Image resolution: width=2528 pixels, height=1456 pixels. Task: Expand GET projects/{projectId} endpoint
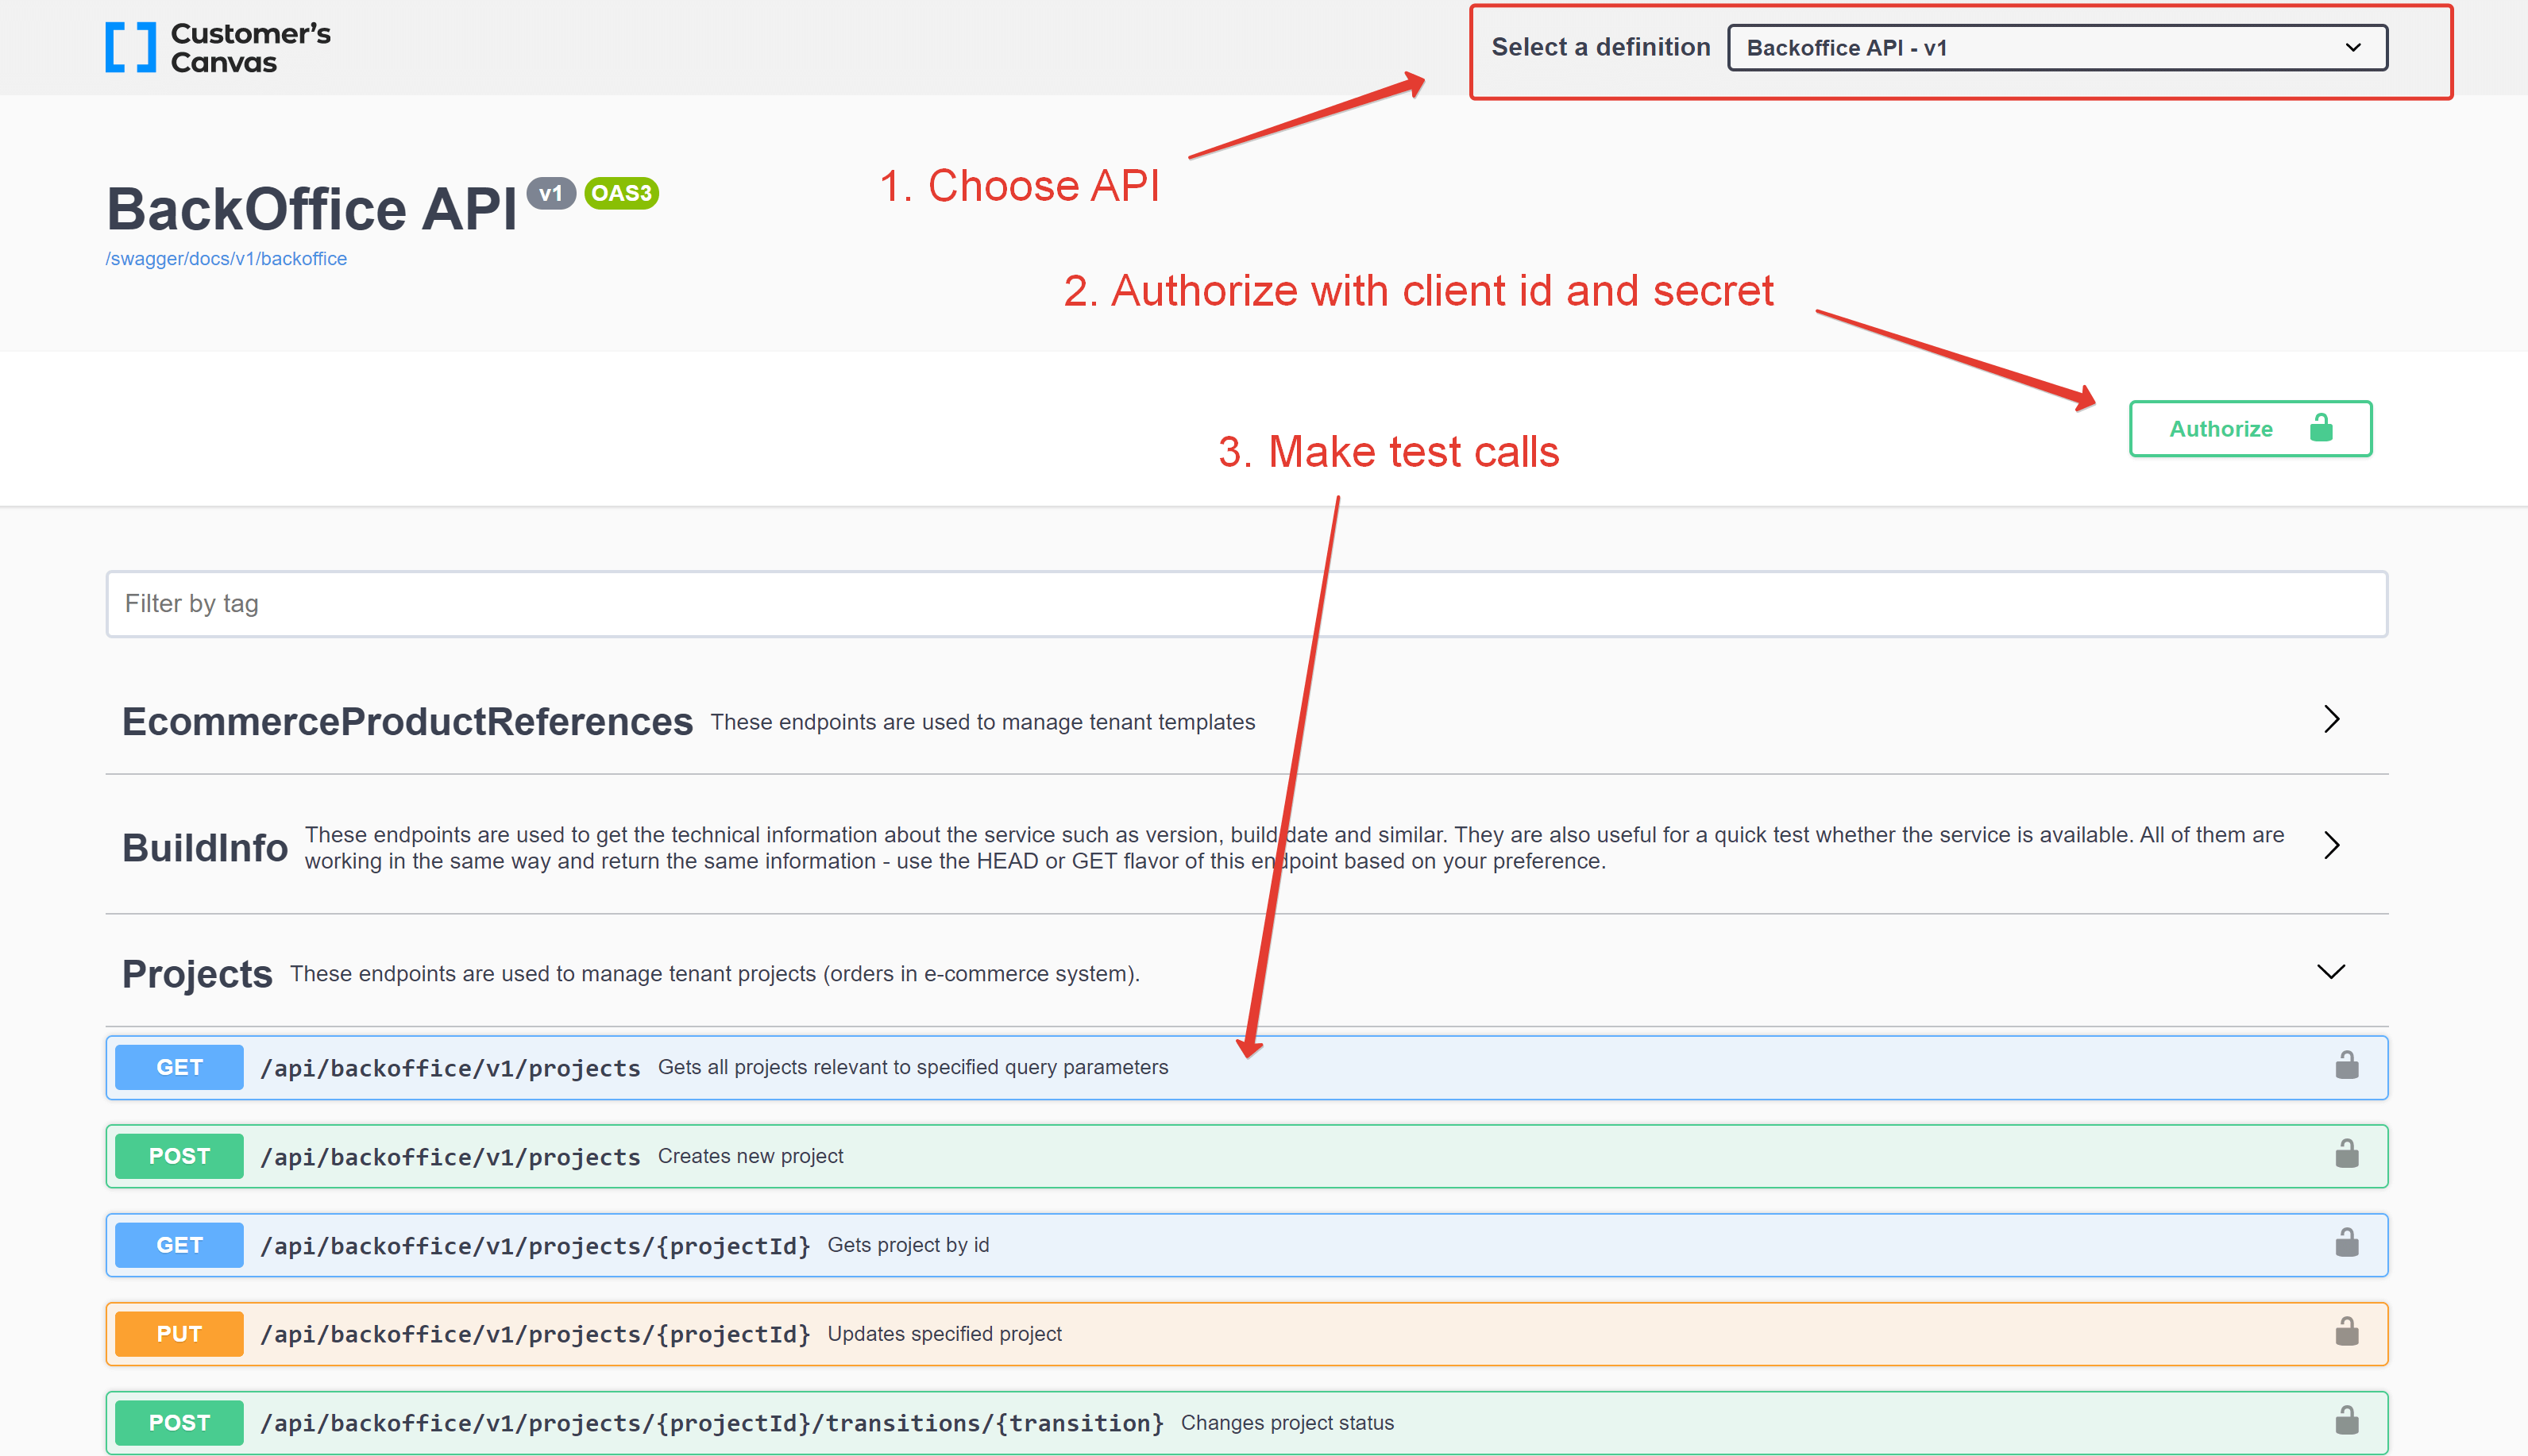pos(1246,1246)
